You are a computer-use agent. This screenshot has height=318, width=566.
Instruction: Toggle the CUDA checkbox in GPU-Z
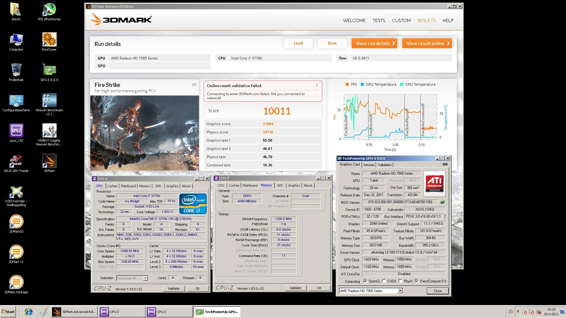384,281
